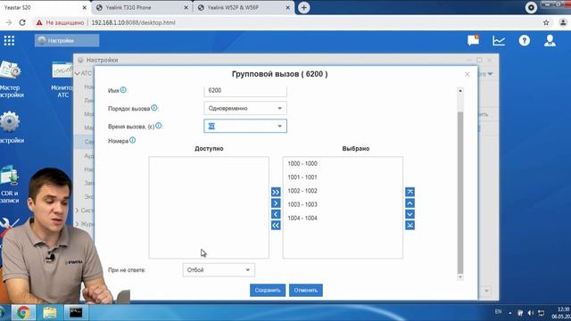Image resolution: width=571 pixels, height=321 pixels.
Task: Move selected number down one
Action: (410, 214)
